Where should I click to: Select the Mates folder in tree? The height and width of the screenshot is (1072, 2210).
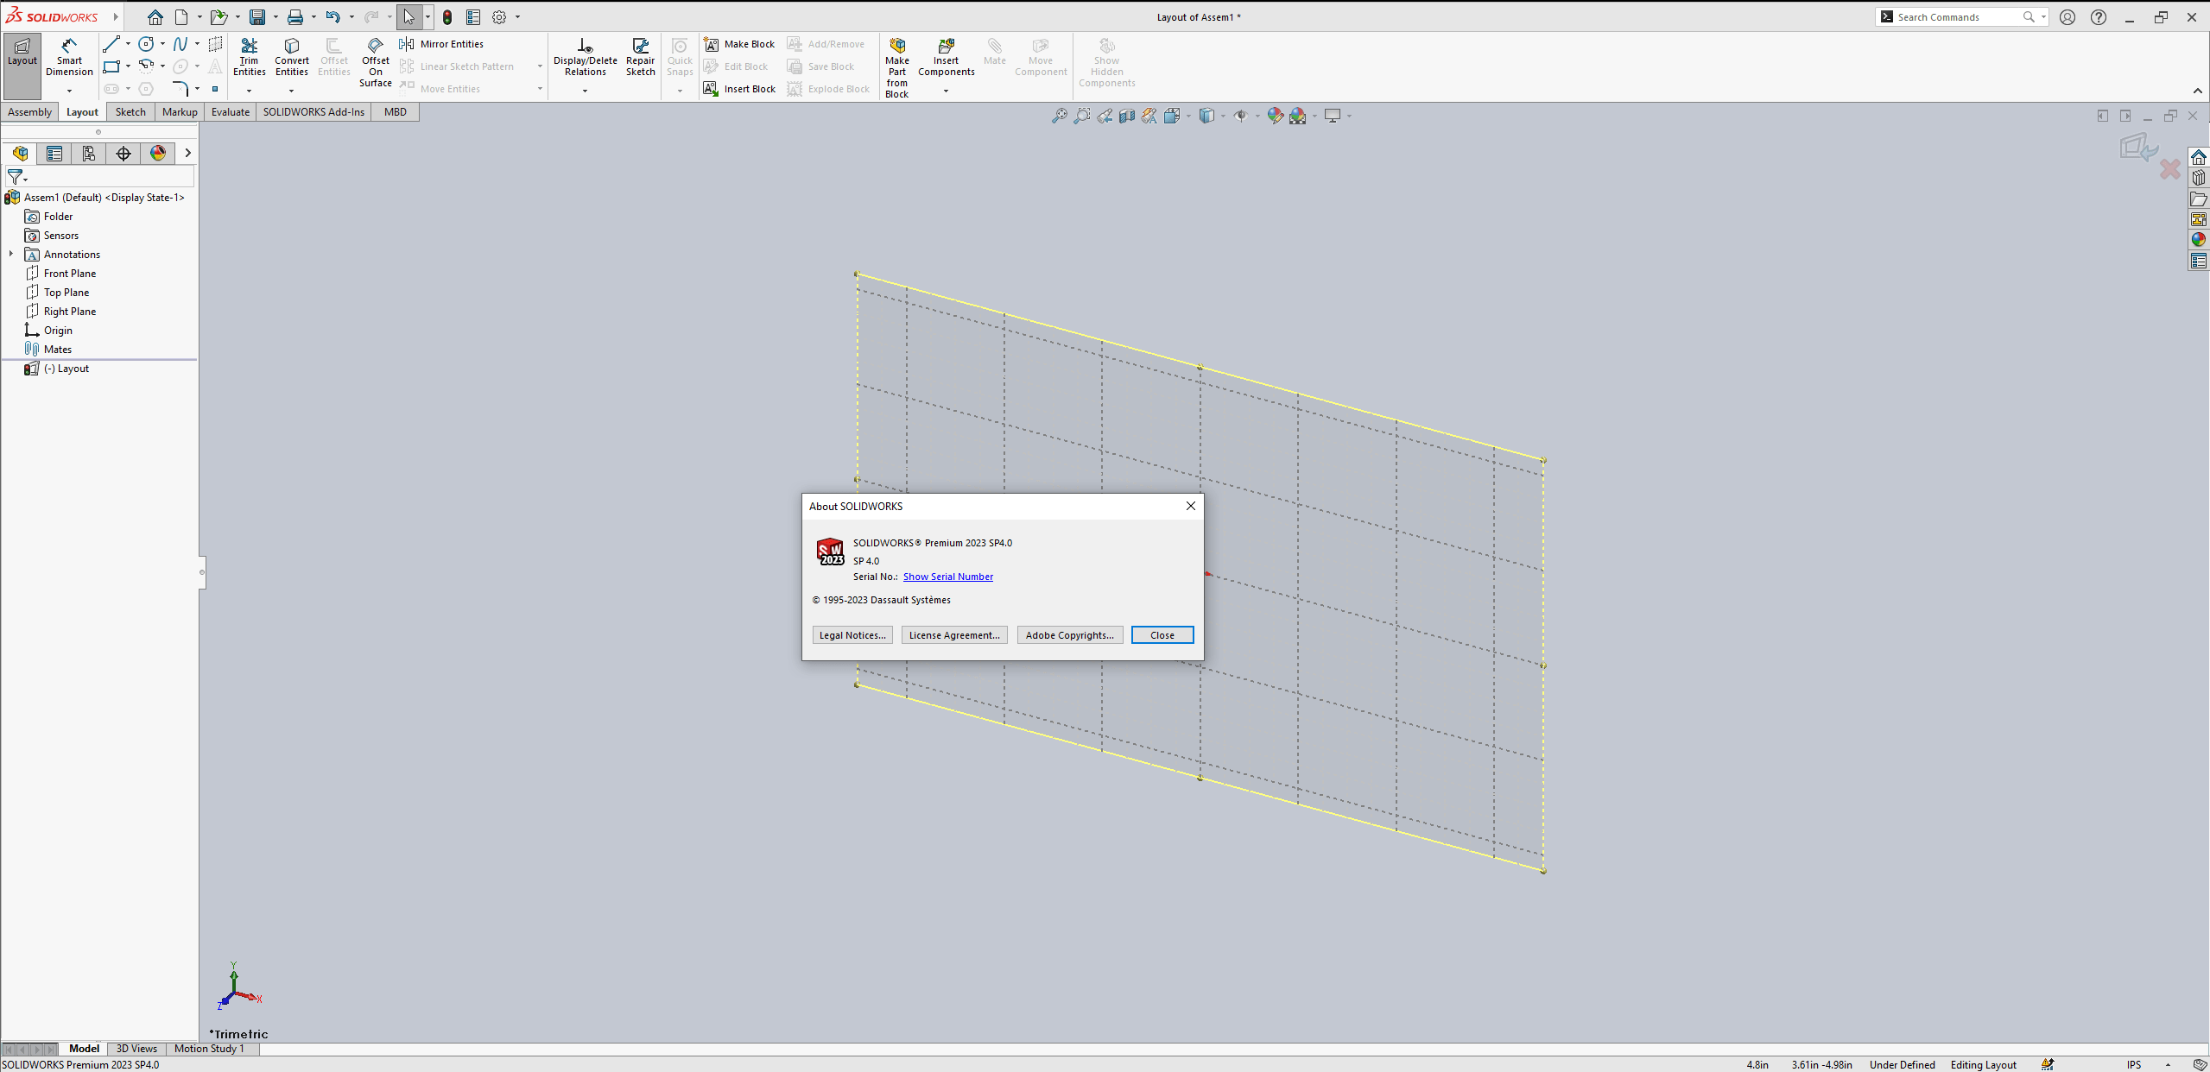pos(57,350)
